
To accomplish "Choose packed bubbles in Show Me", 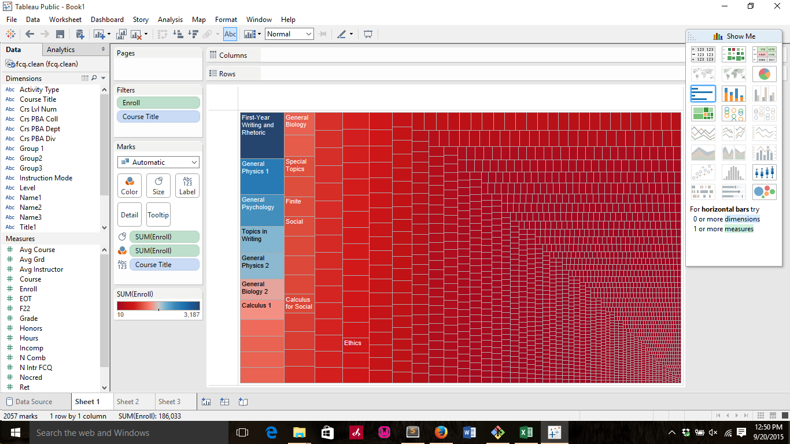I will pos(765,192).
